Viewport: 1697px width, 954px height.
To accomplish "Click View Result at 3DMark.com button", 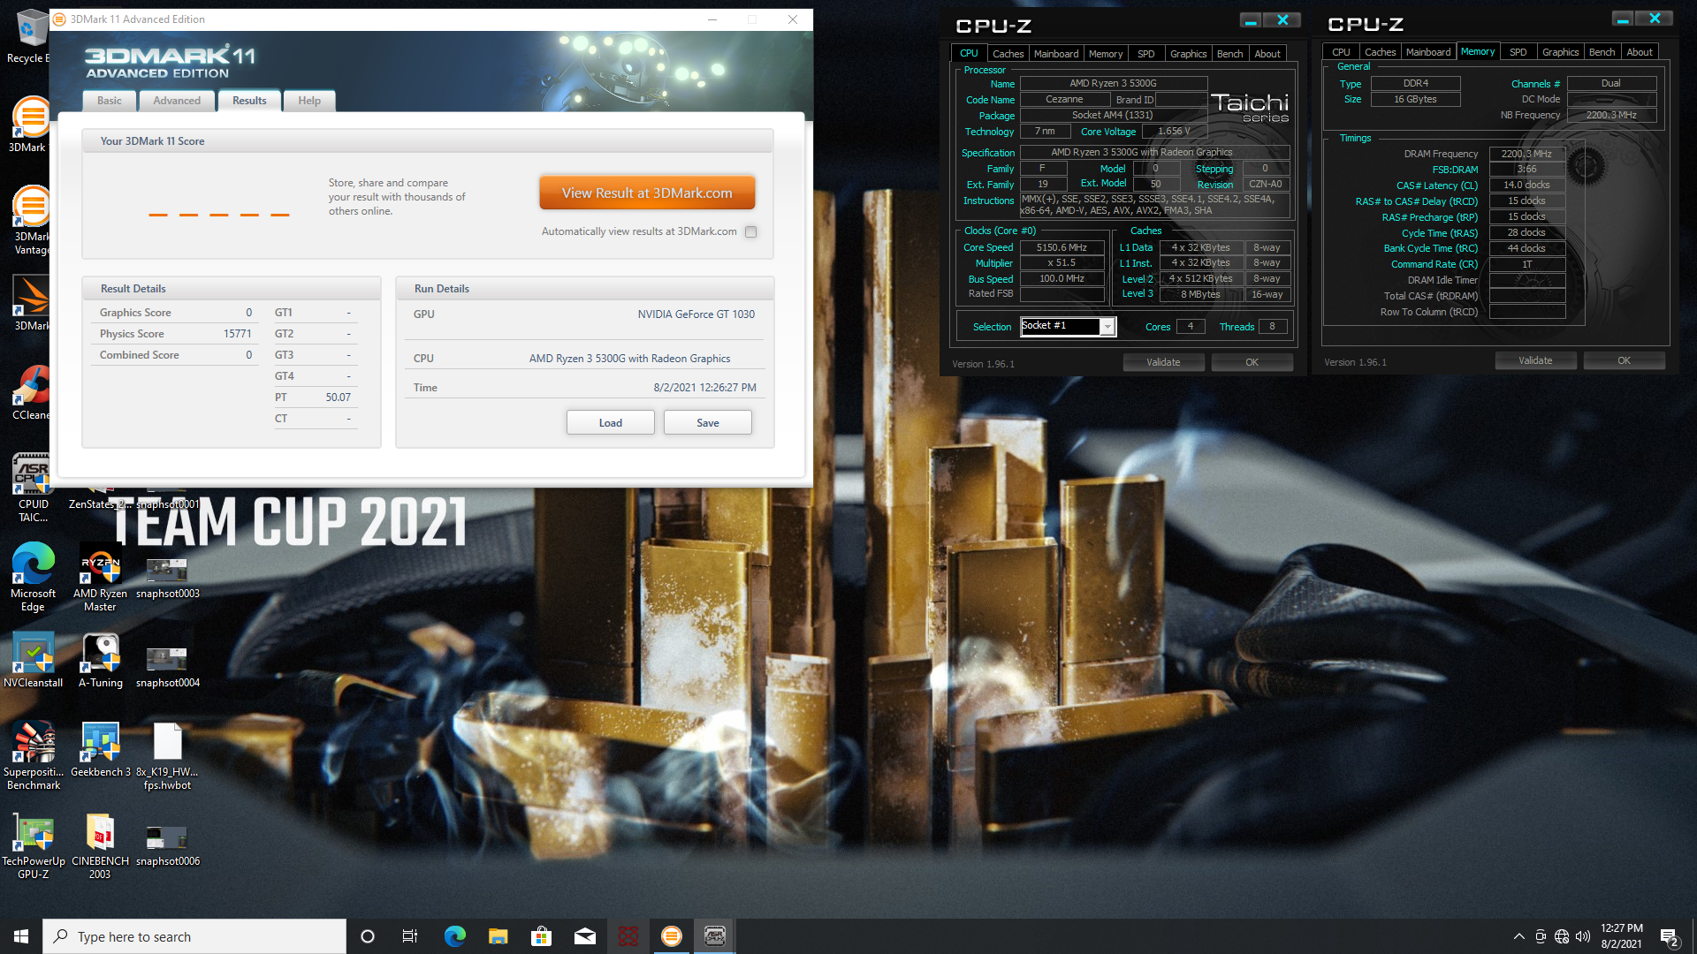I will (x=647, y=193).
